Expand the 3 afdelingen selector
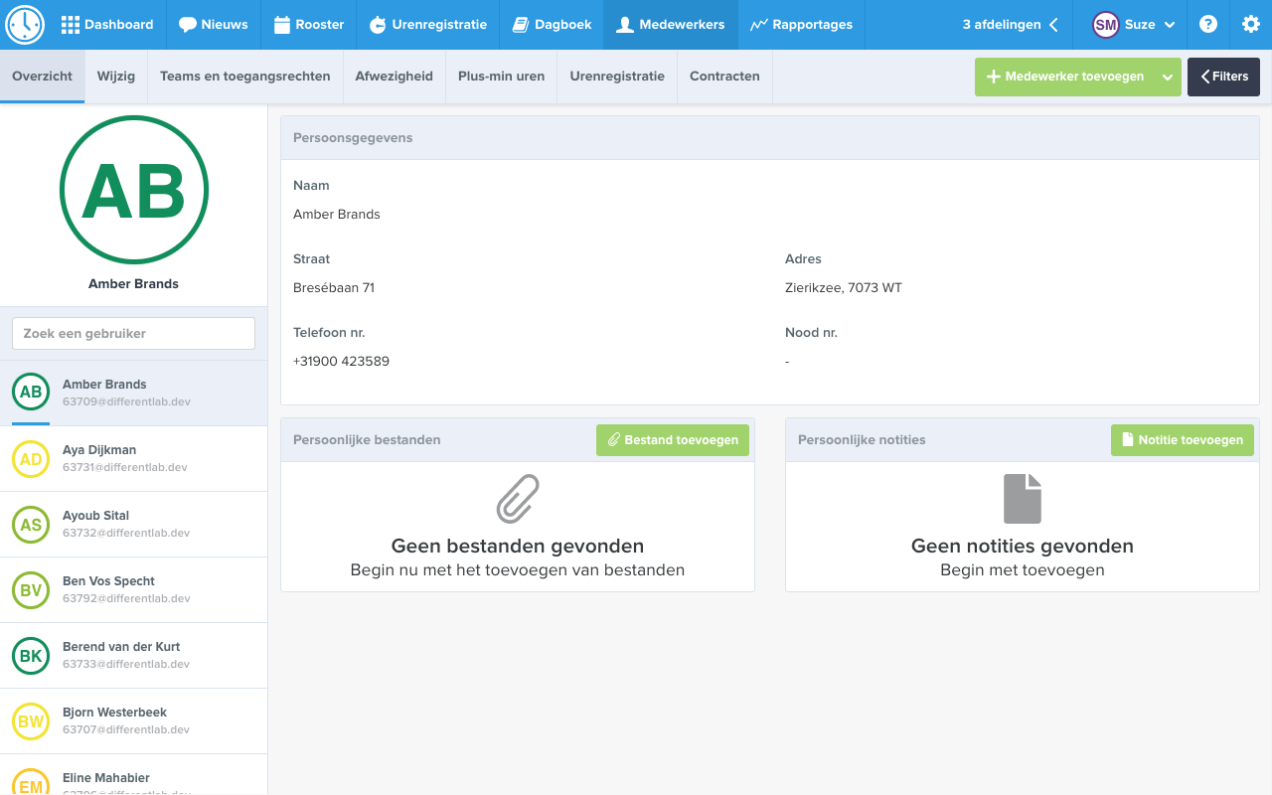Screen dimensions: 1272x795 [x=1010, y=25]
